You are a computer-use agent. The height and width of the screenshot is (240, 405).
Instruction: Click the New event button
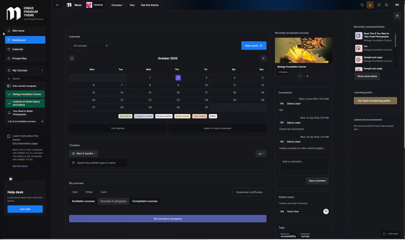(x=254, y=46)
